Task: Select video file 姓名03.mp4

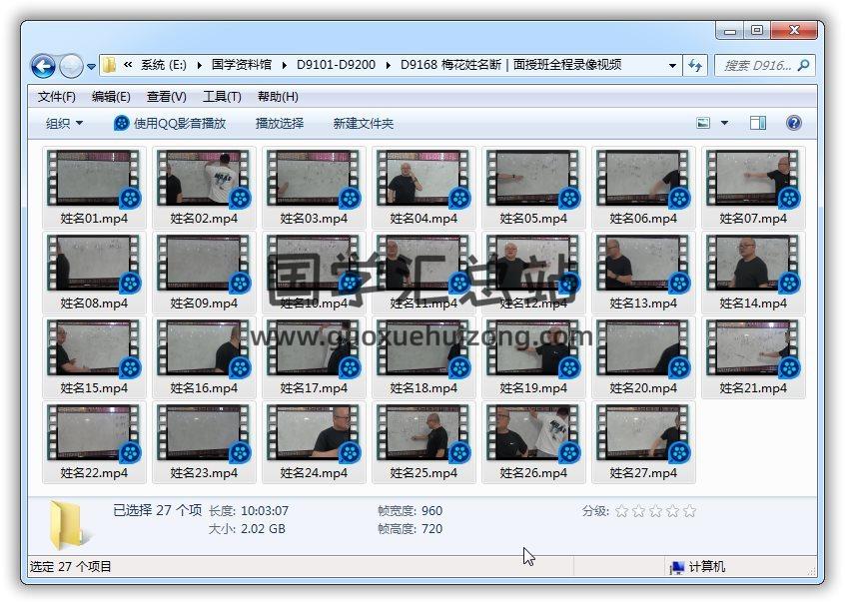Action: point(314,188)
